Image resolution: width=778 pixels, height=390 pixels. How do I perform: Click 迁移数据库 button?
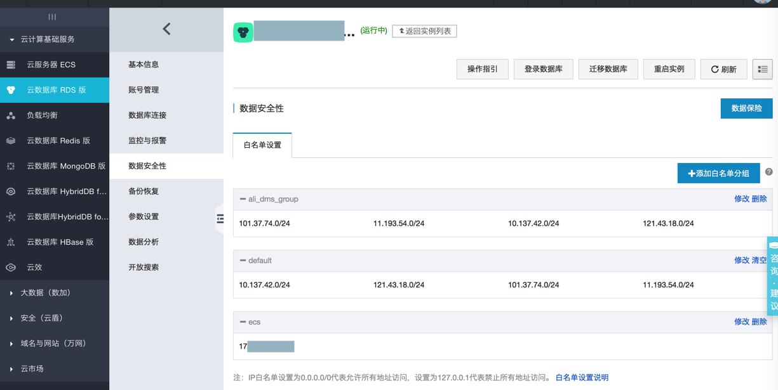pyautogui.click(x=608, y=69)
